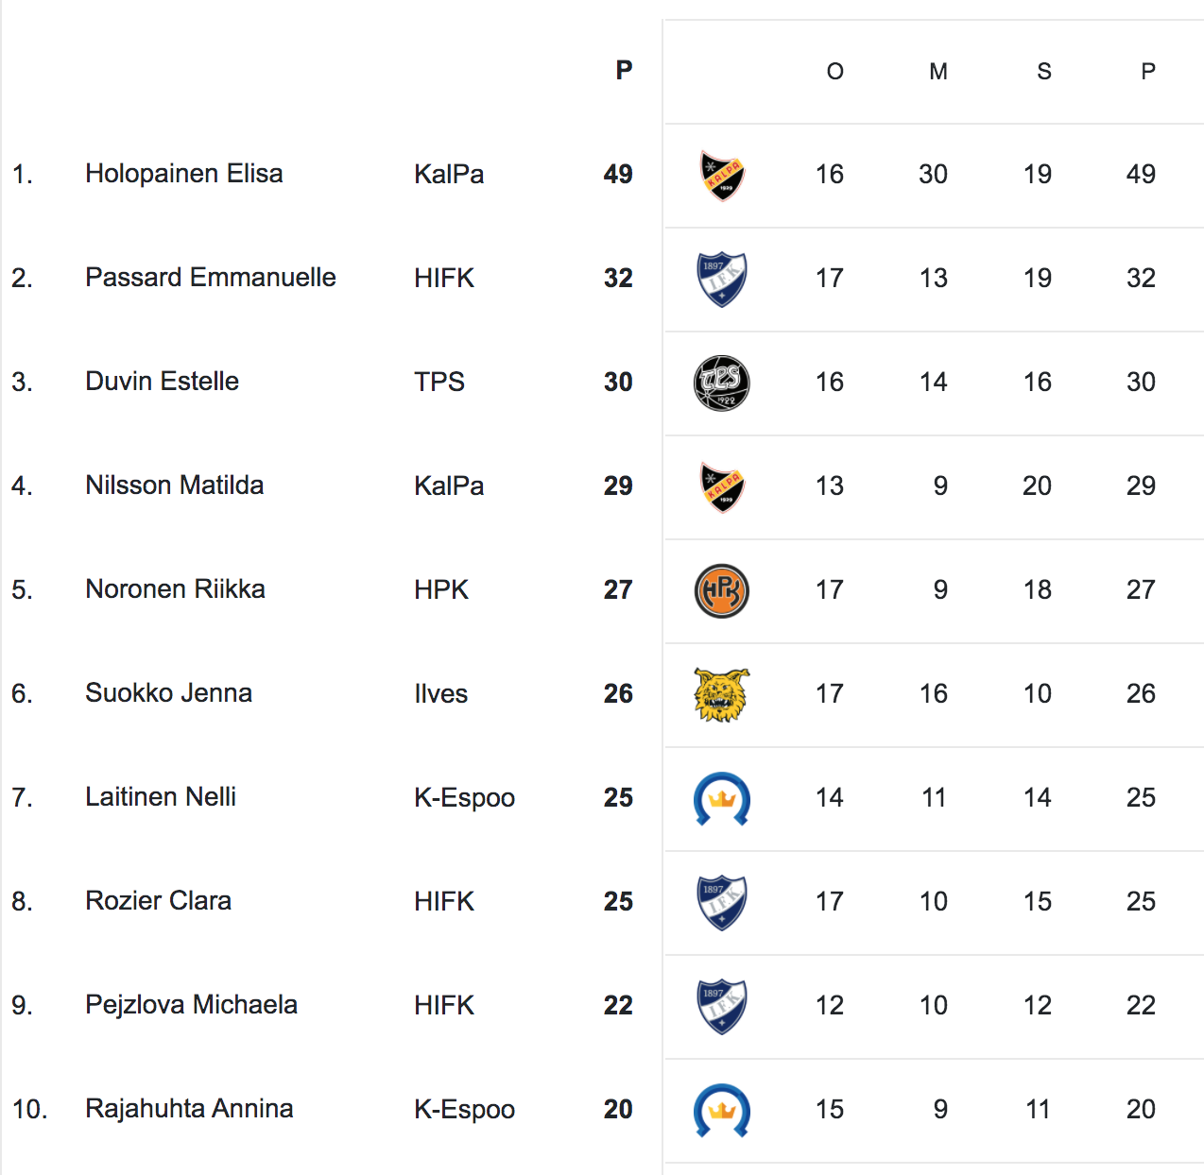Click the K-Espoo logo next to Rajahuhta Annina

722,1111
